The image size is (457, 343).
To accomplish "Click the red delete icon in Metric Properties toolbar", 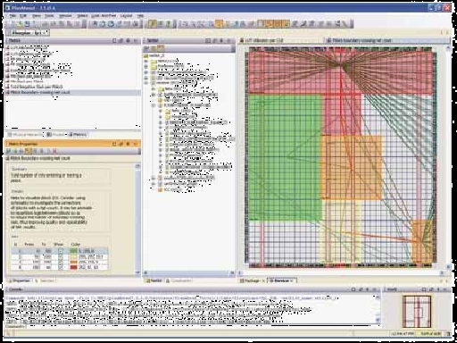I will [54, 151].
